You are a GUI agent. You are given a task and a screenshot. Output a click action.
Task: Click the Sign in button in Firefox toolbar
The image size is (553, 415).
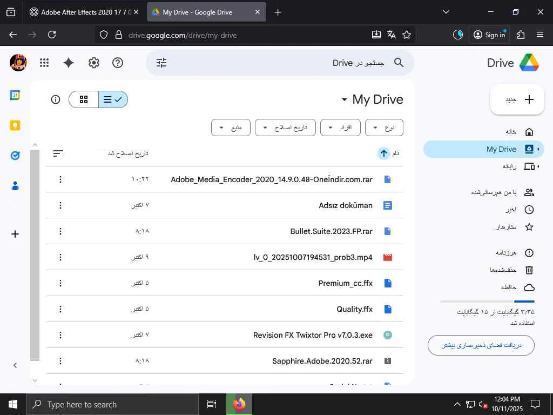pyautogui.click(x=489, y=35)
